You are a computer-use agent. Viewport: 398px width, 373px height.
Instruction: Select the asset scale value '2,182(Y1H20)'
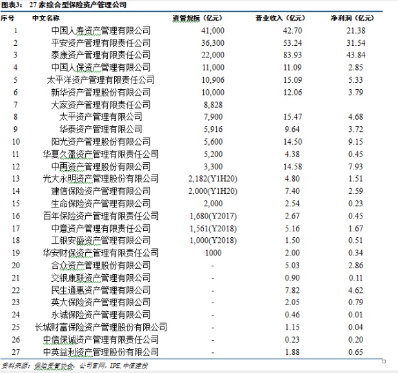[x=213, y=178]
